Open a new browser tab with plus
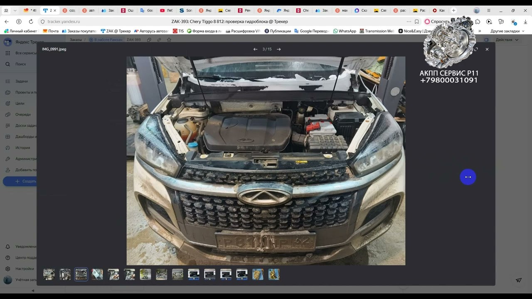The height and width of the screenshot is (299, 532). 453,10
